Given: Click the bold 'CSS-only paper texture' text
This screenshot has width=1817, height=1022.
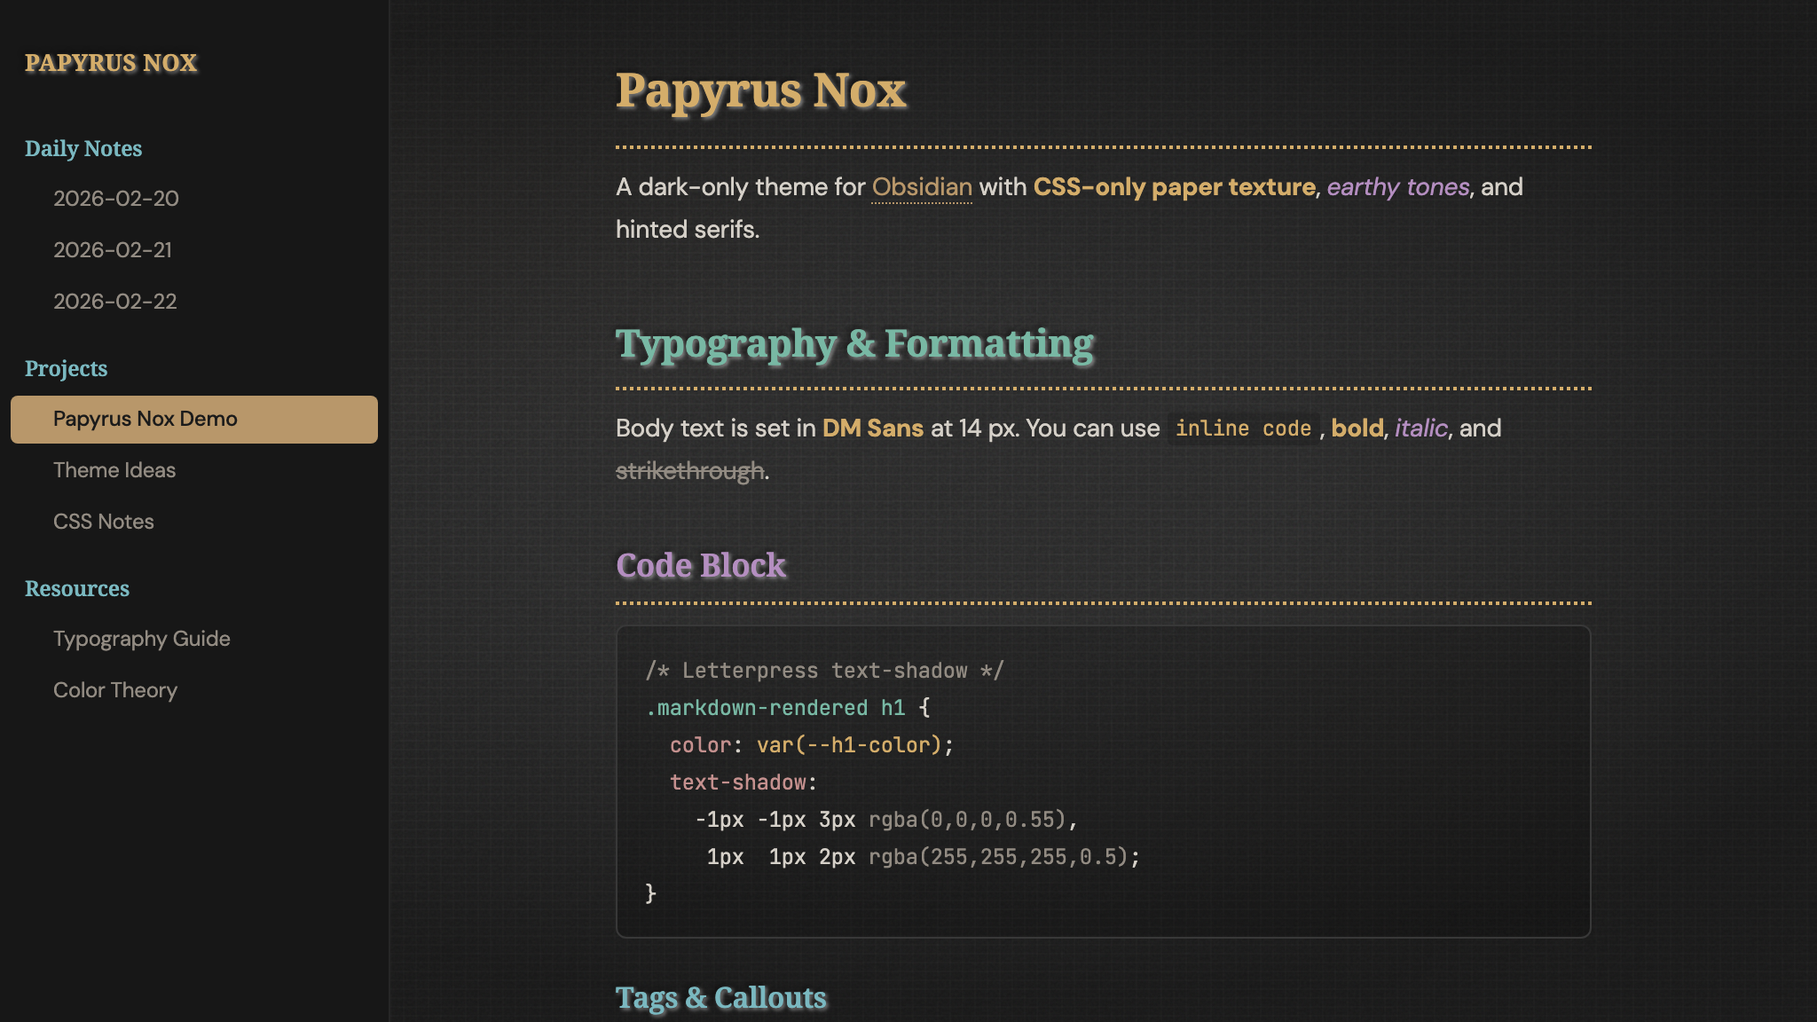Looking at the screenshot, I should pyautogui.click(x=1174, y=187).
